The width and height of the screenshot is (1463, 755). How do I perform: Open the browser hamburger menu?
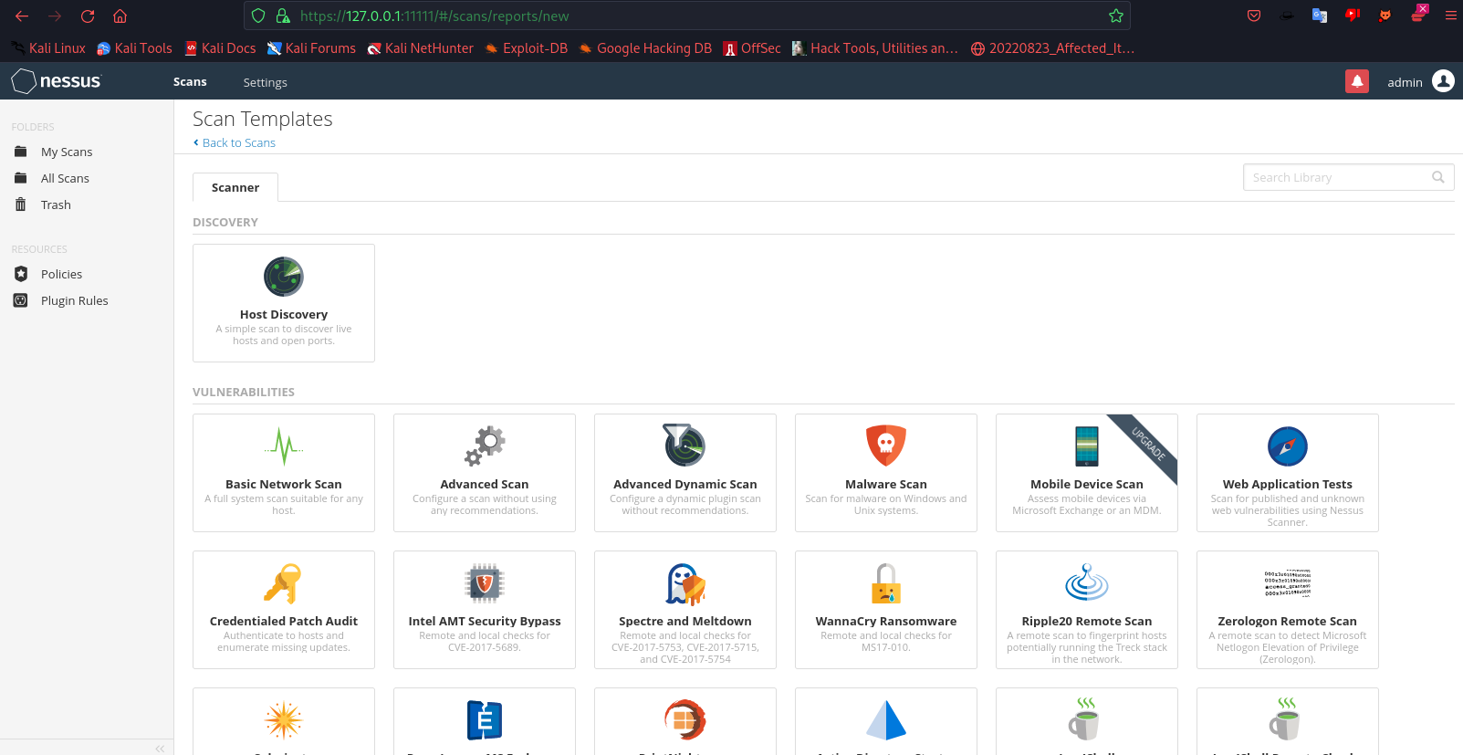click(x=1450, y=16)
